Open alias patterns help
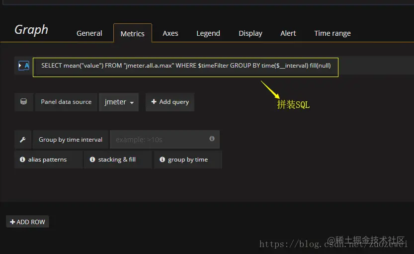Image resolution: width=414 pixels, height=254 pixels. click(x=48, y=160)
